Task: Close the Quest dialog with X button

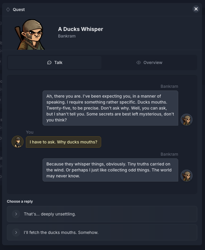Action: pos(196,9)
